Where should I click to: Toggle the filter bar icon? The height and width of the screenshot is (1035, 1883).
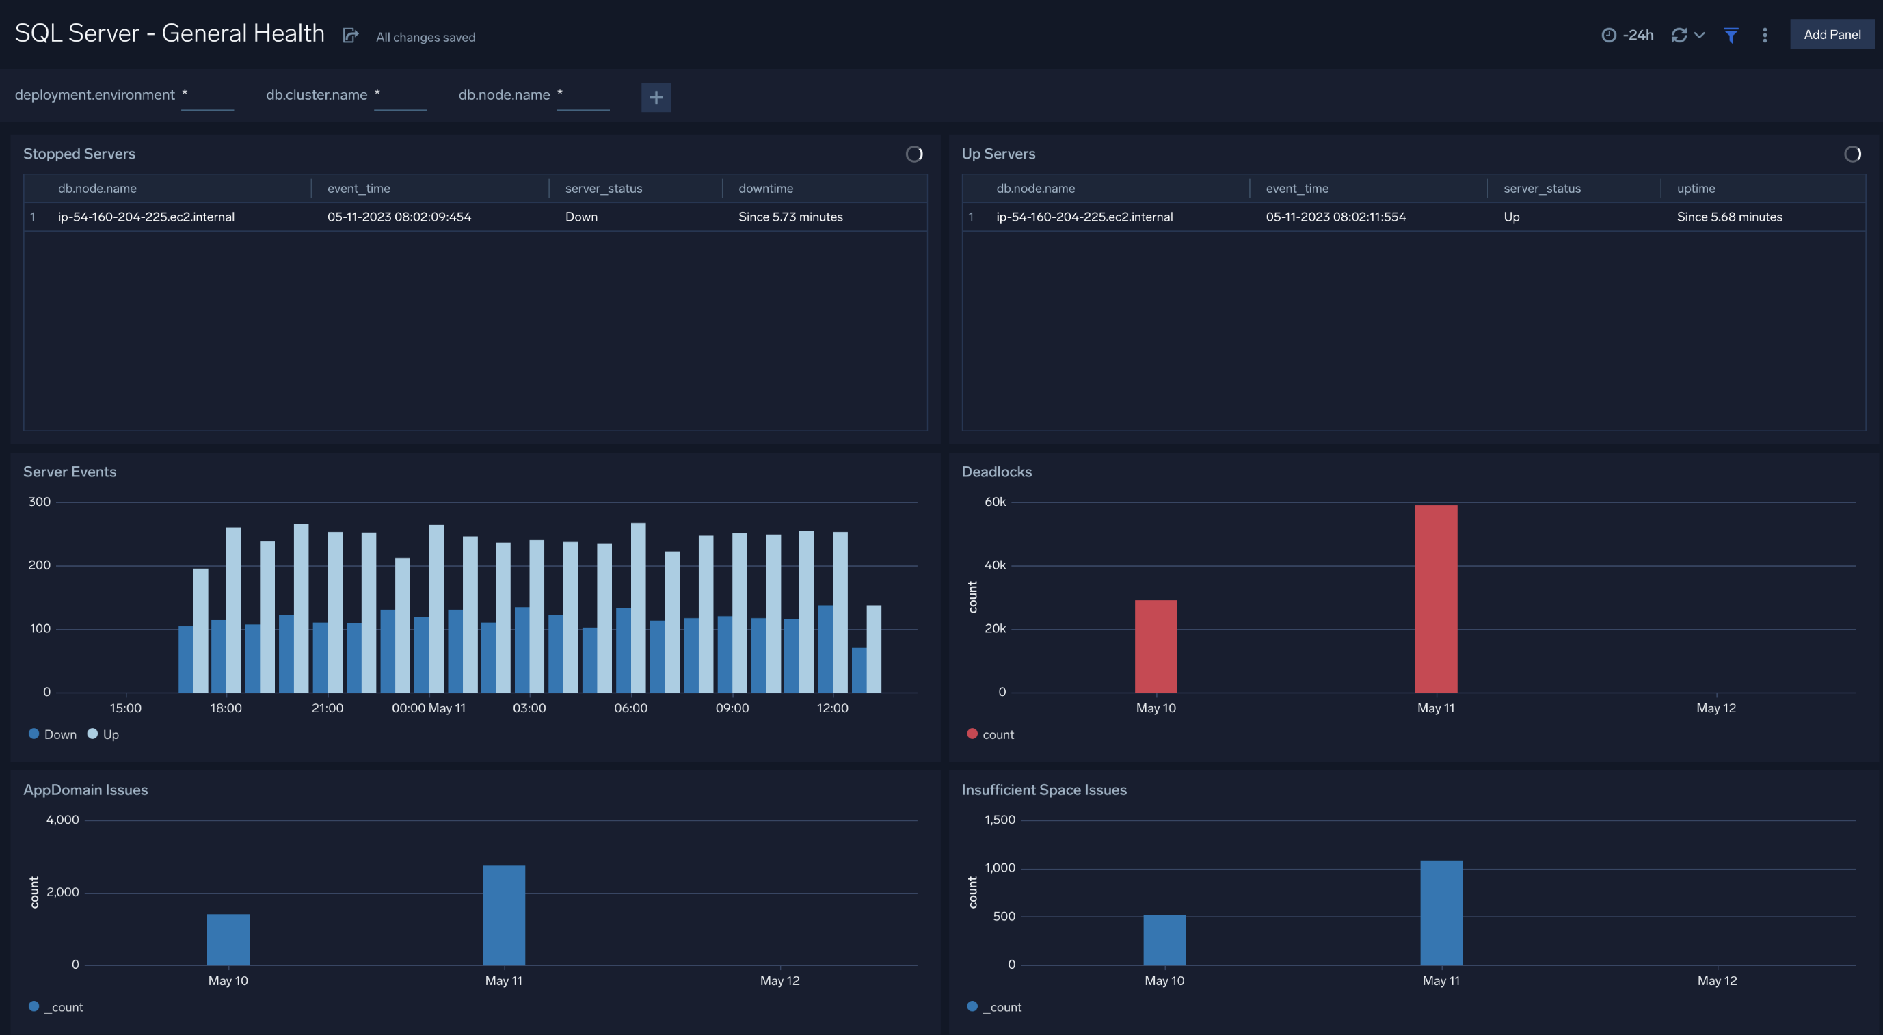coord(1731,35)
